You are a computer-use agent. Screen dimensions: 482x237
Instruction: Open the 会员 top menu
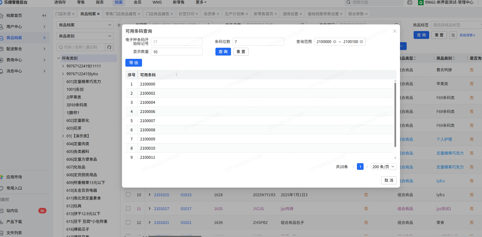coord(137,2)
